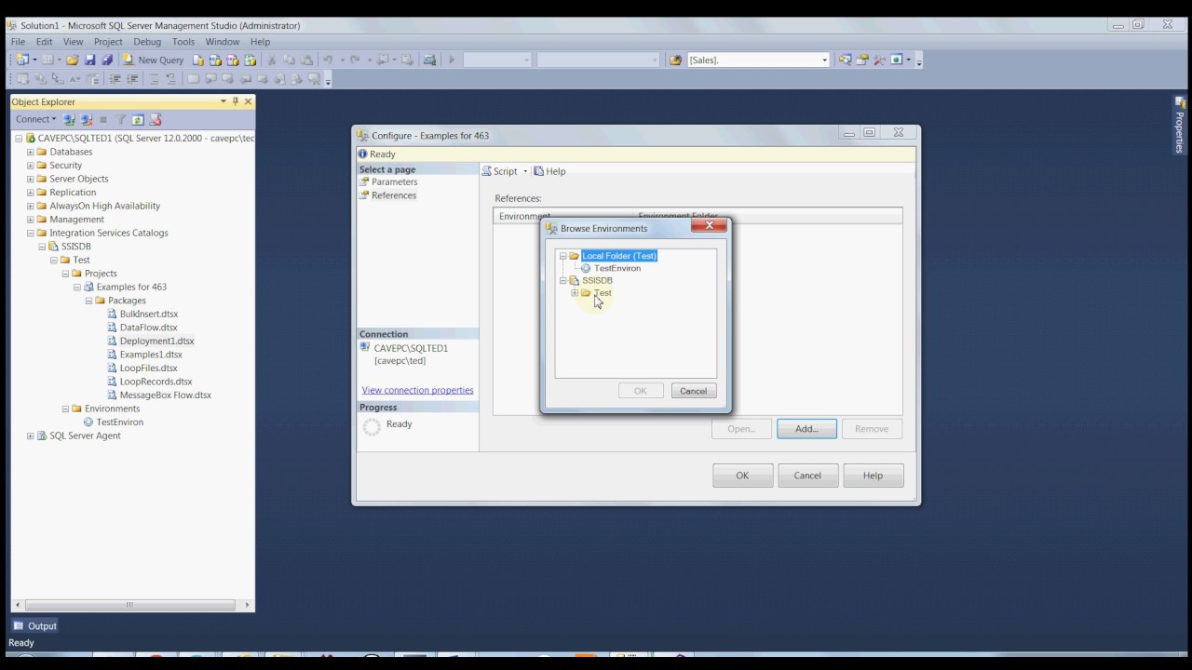
Task: Click the New Project toolbar icon
Action: tap(21, 60)
